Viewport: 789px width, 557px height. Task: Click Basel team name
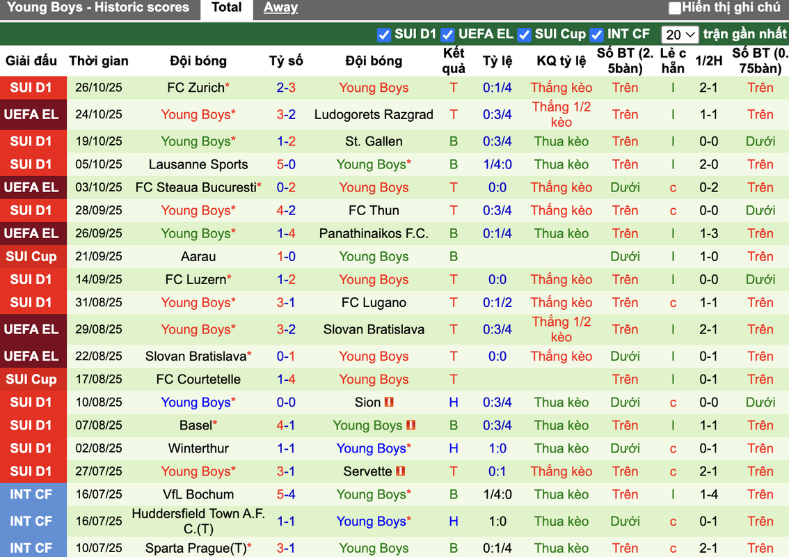click(196, 425)
